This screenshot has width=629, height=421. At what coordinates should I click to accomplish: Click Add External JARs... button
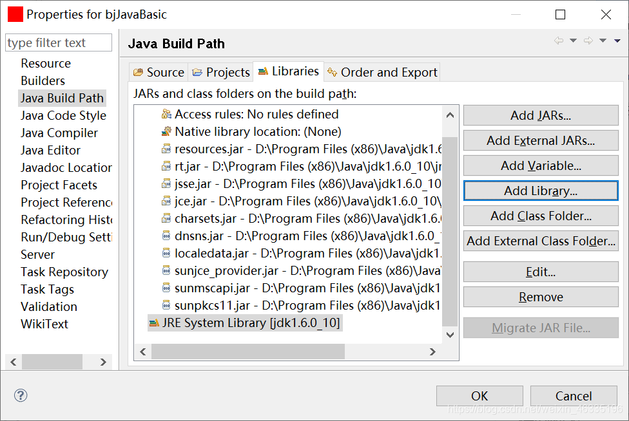pos(541,140)
